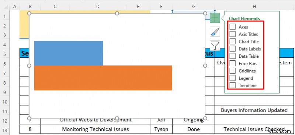Click the right-middle chart resize handle
This screenshot has height=135, width=295.
tap(205, 65)
